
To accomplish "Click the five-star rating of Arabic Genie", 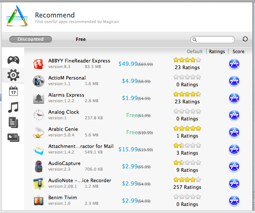I will (187, 129).
